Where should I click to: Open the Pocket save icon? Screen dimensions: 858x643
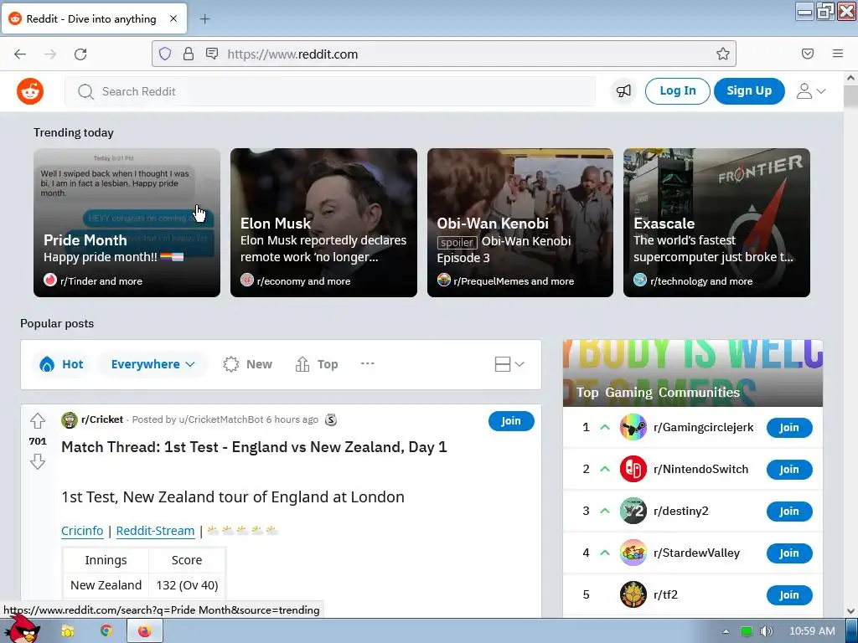pyautogui.click(x=808, y=54)
